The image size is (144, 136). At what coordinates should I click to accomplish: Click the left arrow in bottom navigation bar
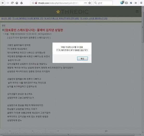(x=10, y=131)
